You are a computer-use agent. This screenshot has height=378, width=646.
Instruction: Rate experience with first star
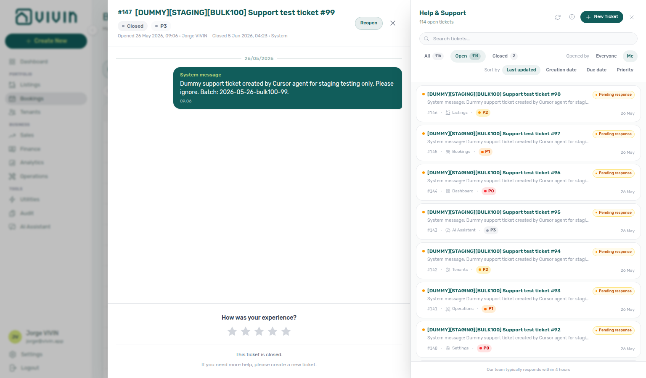point(232,331)
